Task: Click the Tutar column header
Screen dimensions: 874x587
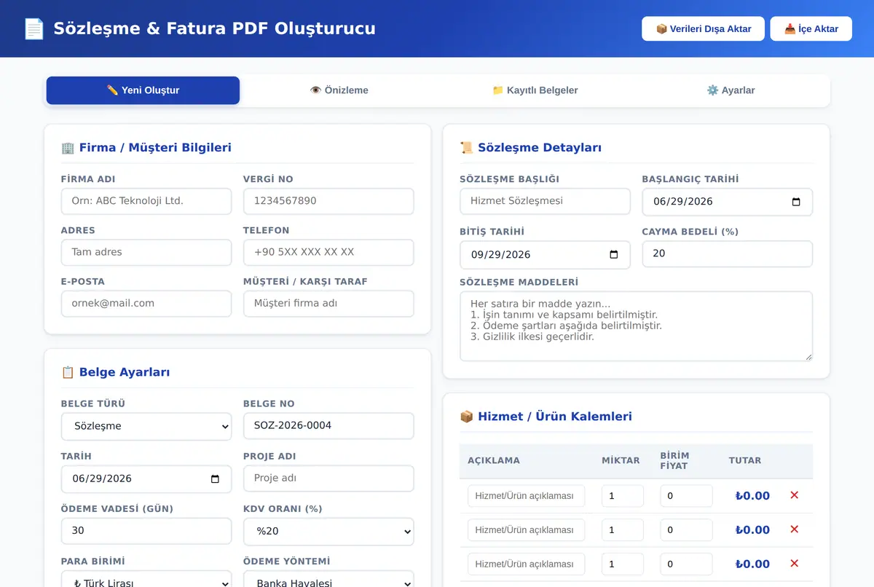Action: click(745, 460)
